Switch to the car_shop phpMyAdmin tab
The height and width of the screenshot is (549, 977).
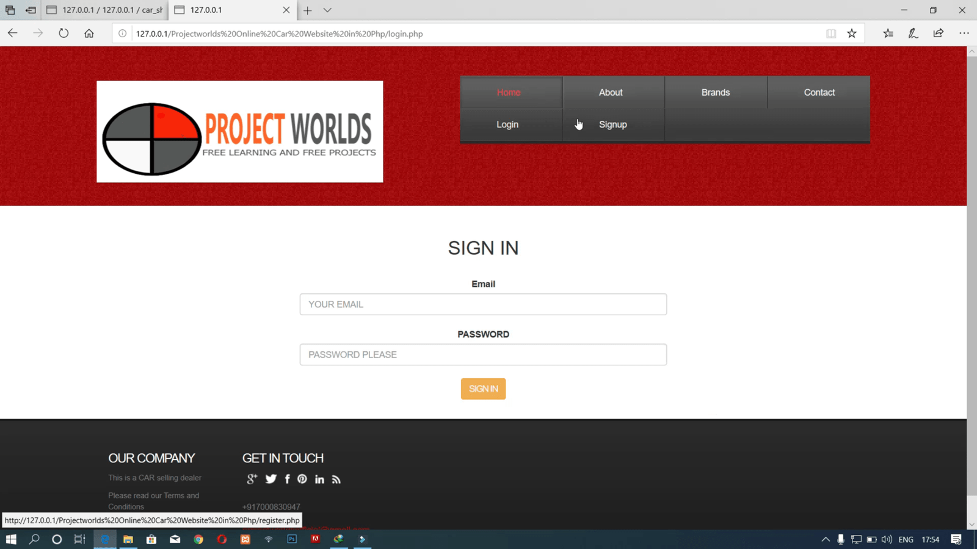point(105,10)
